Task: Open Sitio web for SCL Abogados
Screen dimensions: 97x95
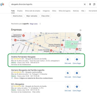Action: coord(68,88)
